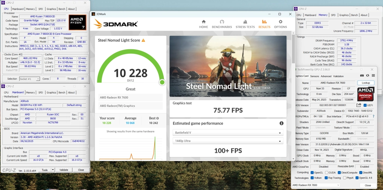Click the BIOS Version 3.30 AGESA field
This screenshot has height=190, width=383.
[x=53, y=137]
